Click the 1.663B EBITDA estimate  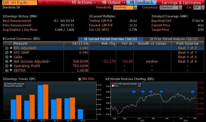click(83, 70)
